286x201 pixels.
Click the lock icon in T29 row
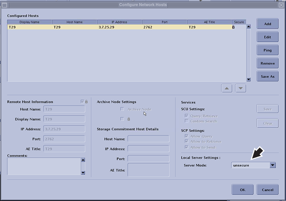click(233, 27)
